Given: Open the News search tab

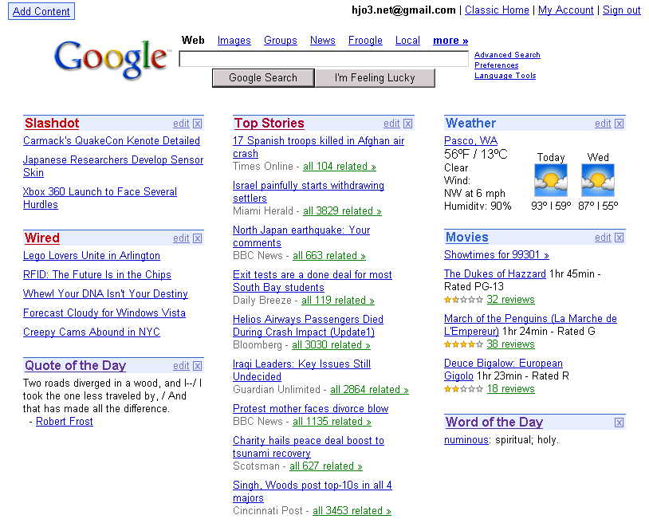Looking at the screenshot, I should (322, 41).
